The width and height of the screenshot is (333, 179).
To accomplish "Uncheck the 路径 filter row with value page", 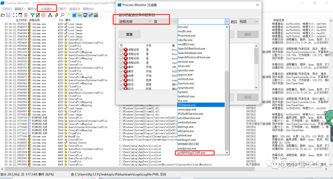I will tap(121, 80).
